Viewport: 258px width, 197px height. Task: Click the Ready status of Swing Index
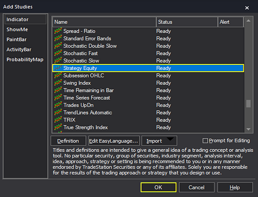163,83
